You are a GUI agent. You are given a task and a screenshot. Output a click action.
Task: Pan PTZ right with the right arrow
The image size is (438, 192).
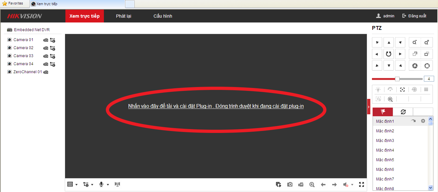(400, 54)
